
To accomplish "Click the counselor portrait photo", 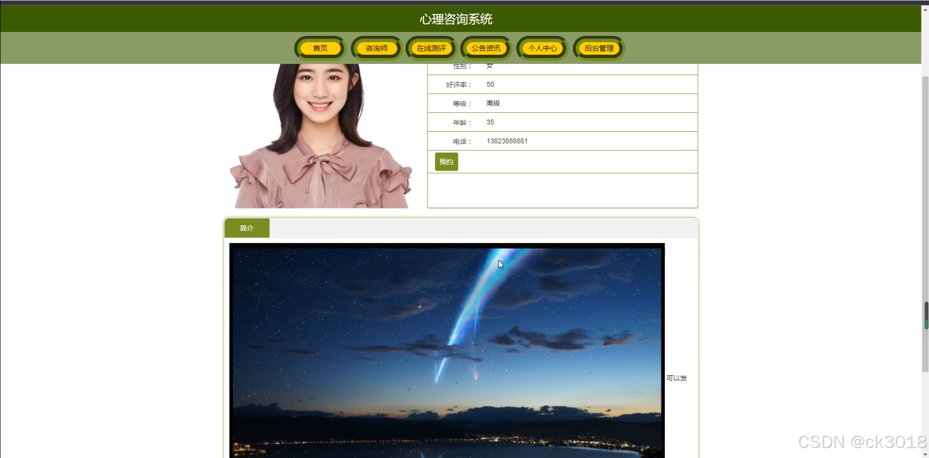I will tap(321, 136).
